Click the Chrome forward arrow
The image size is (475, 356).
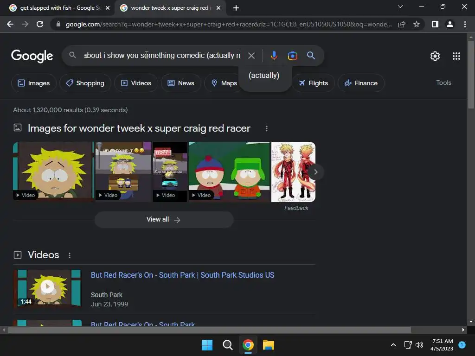25,24
